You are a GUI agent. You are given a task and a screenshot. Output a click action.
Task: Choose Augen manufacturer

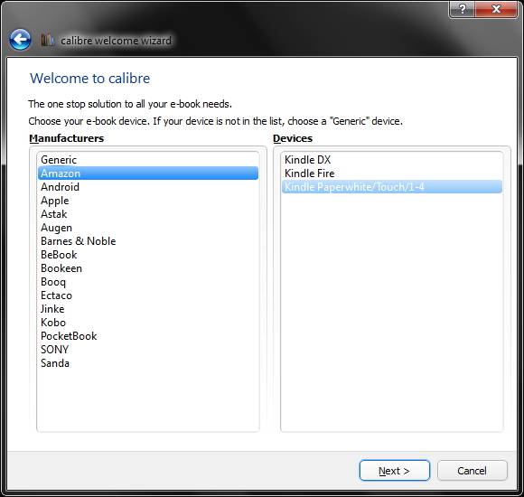[148, 228]
